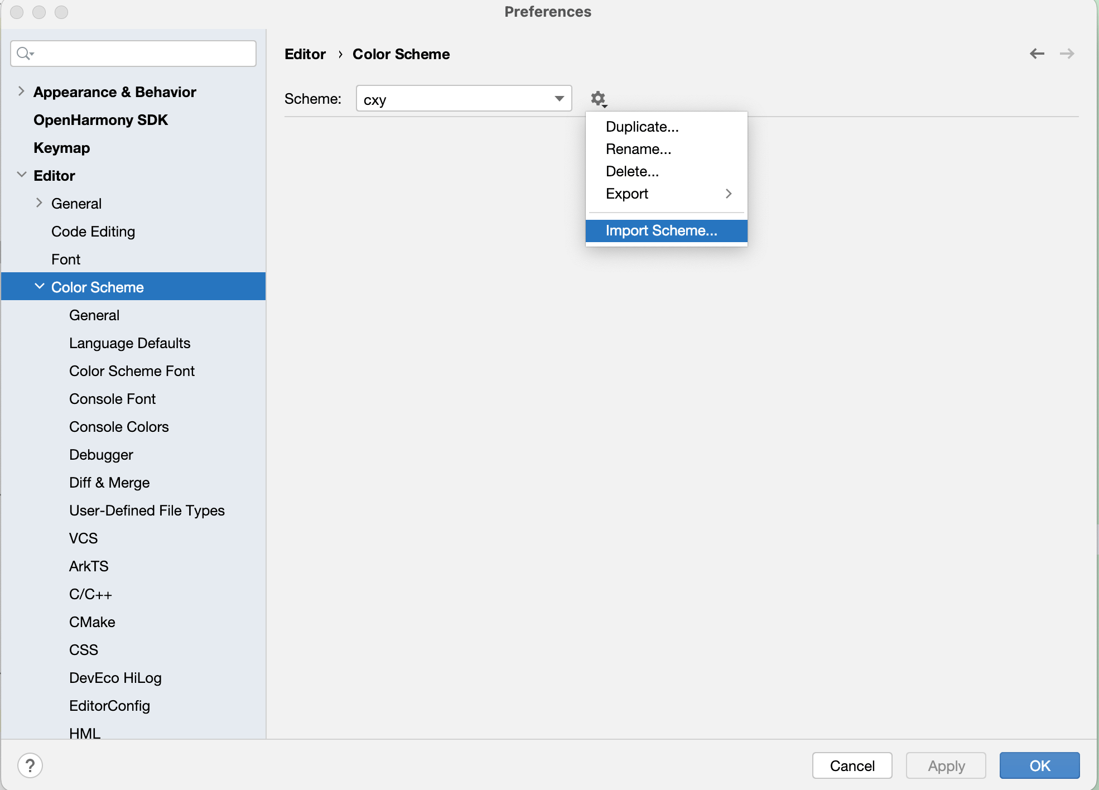Select the Keymap settings entry
The image size is (1099, 790).
click(61, 148)
